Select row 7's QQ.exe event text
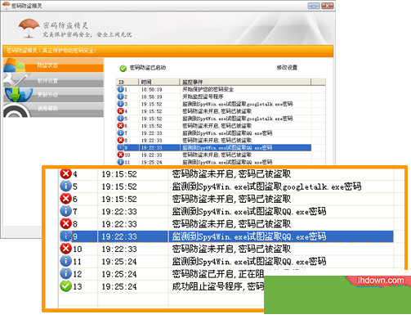 [227, 133]
